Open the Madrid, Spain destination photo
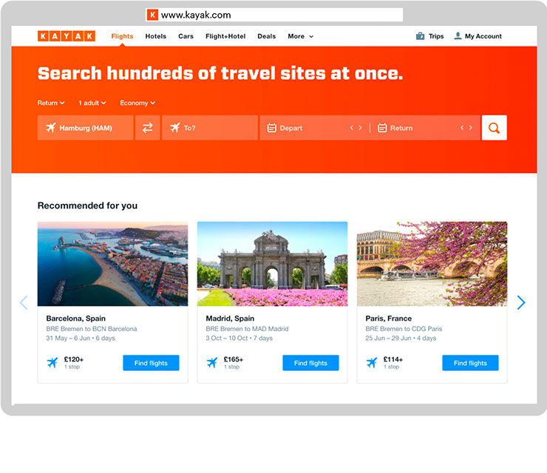Viewport: 547px width, 473px height. [272, 264]
